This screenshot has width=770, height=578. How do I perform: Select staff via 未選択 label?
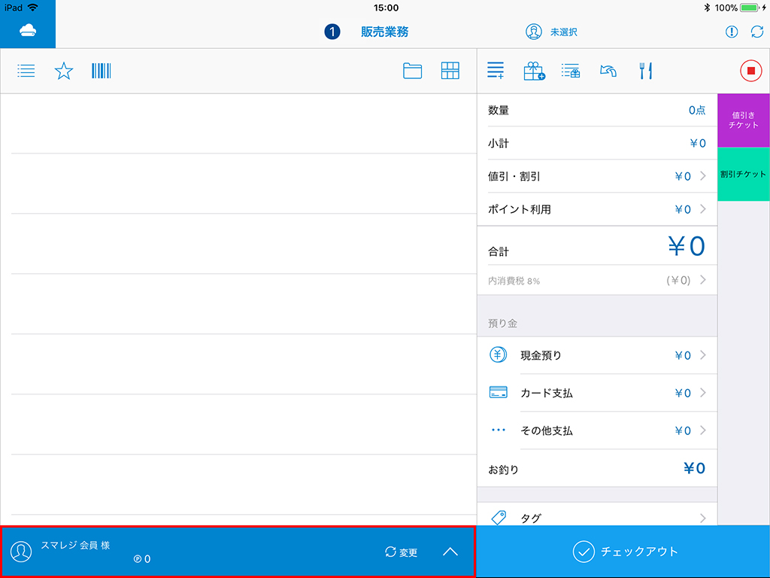(563, 32)
